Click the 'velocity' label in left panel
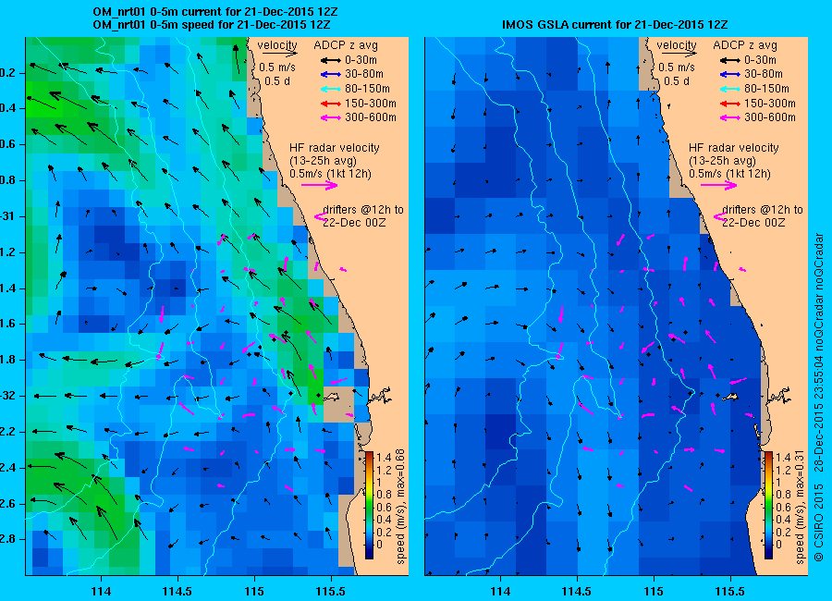Viewport: 832px width, 601px height. [277, 45]
